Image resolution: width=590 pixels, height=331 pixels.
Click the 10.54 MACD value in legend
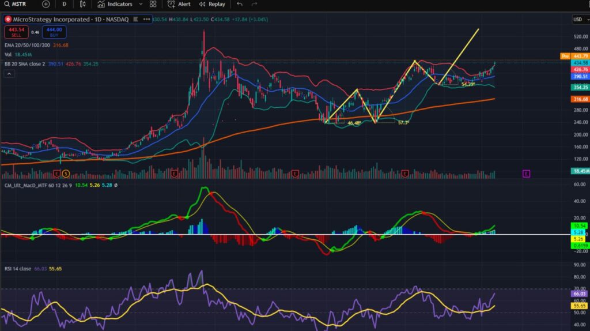pyautogui.click(x=81, y=185)
